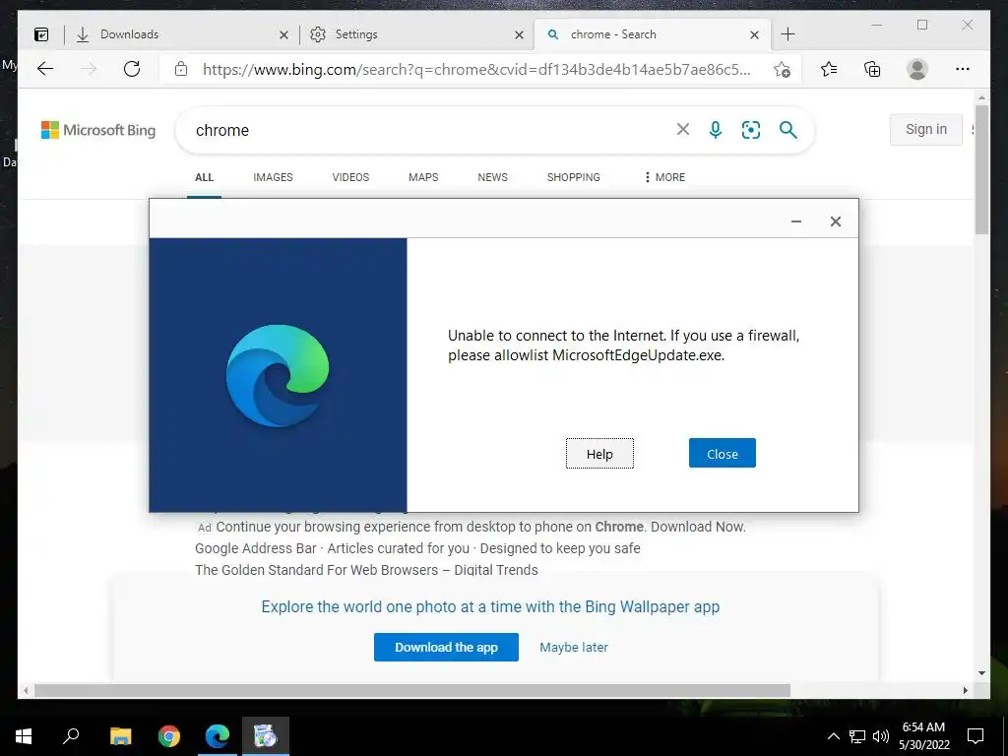
Task: Show hidden system tray icons
Action: pos(833,736)
